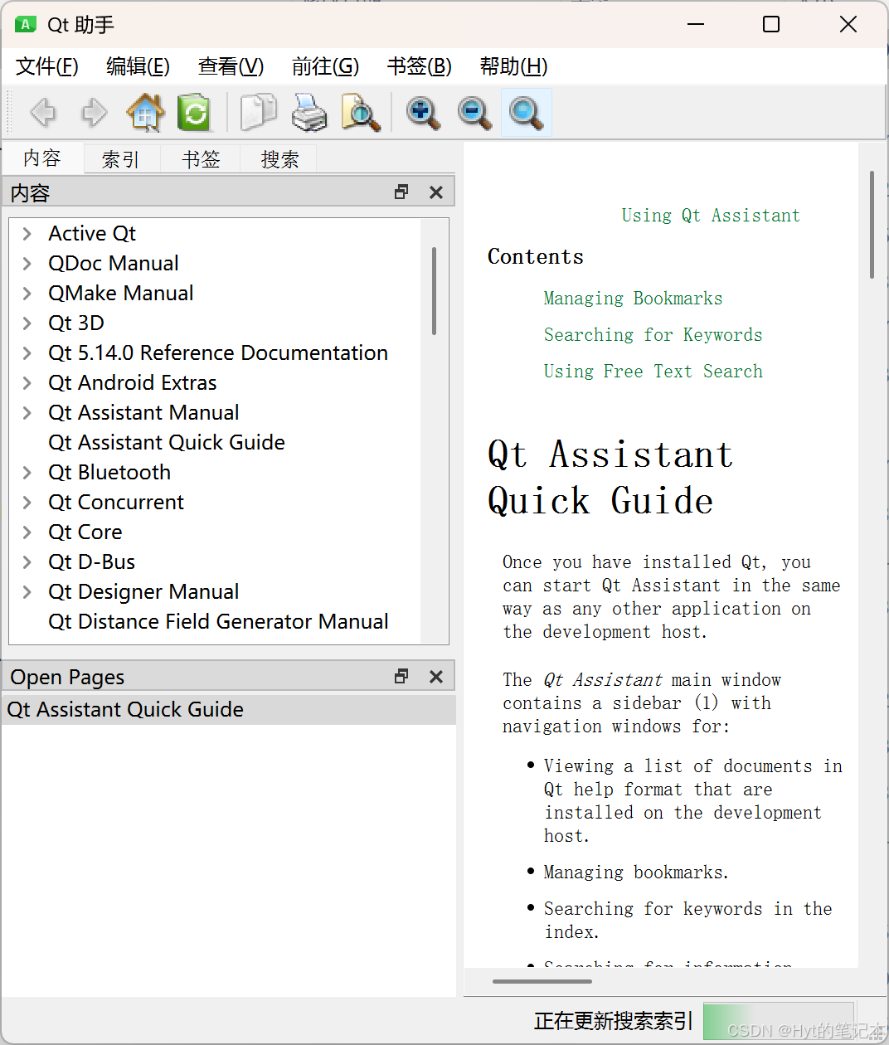Select Qt Assistant Quick Guide in Open Pages
889x1045 pixels.
[x=228, y=710]
